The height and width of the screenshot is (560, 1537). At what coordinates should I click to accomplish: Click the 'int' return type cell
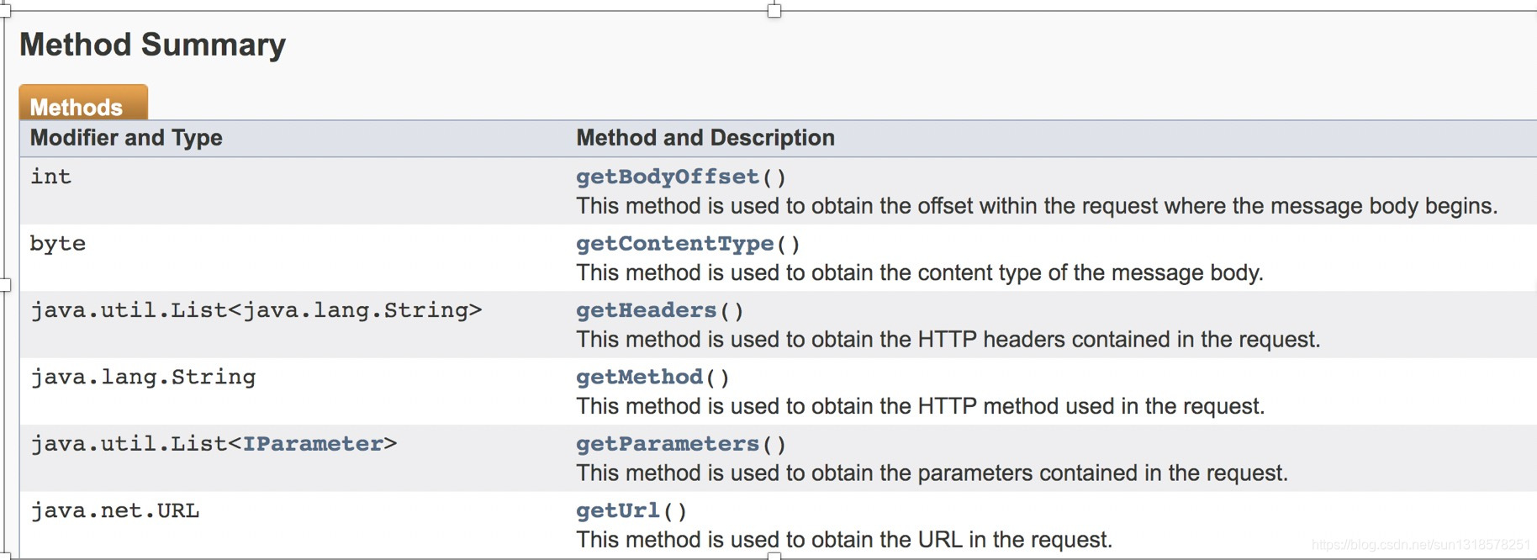point(51,177)
